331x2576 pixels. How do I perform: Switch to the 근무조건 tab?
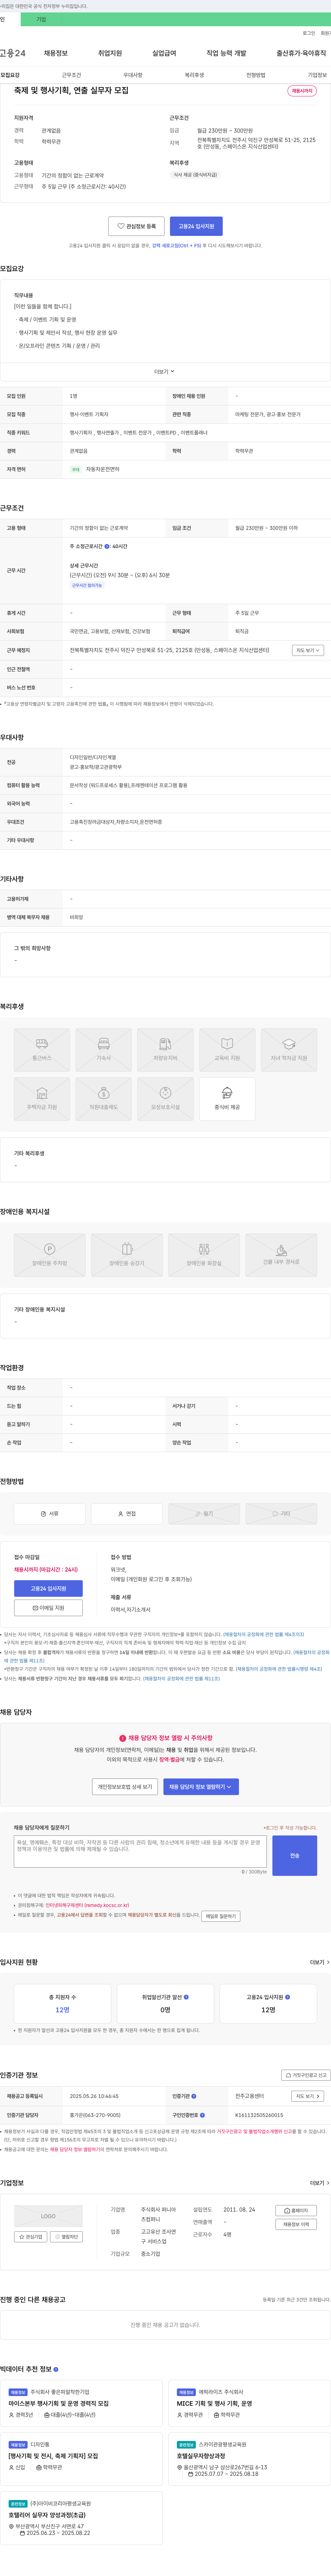tap(72, 75)
